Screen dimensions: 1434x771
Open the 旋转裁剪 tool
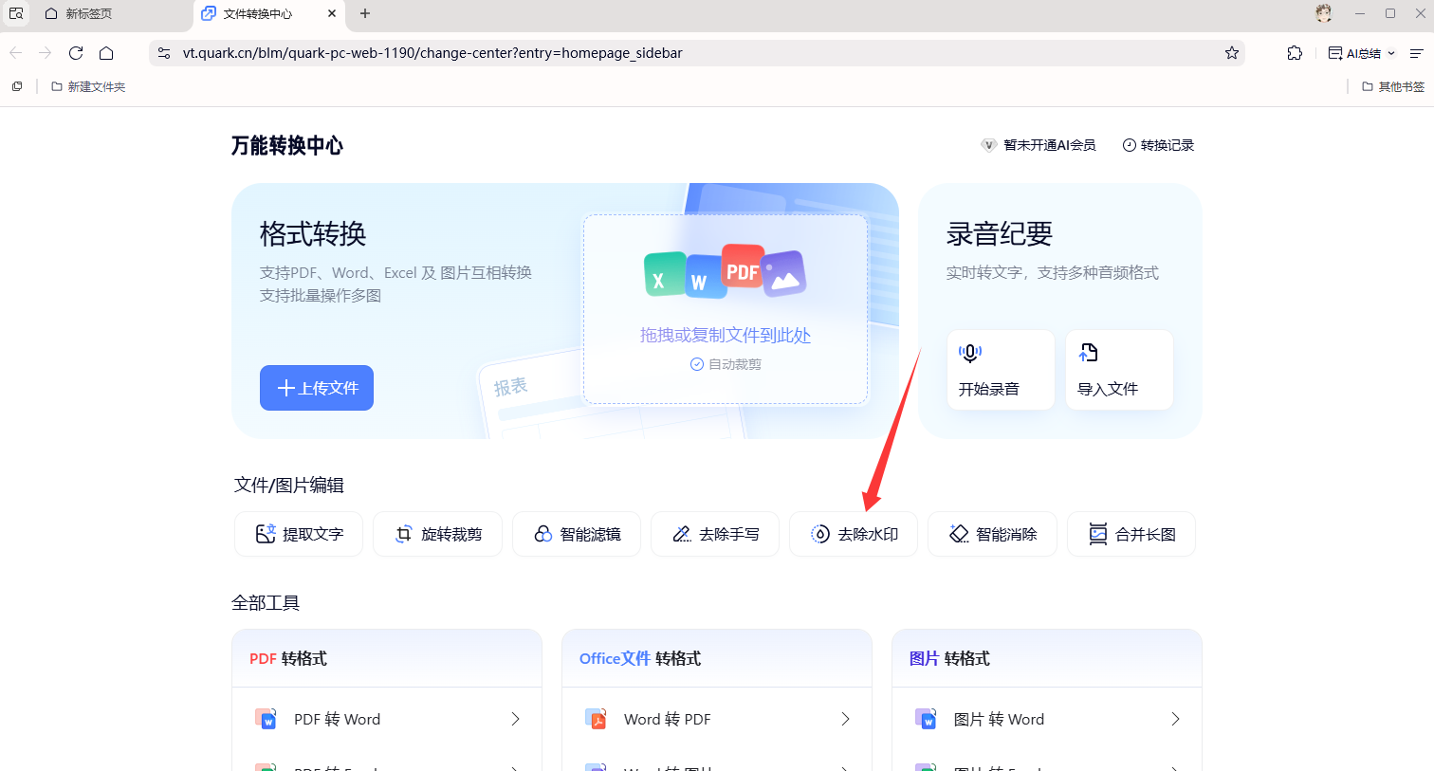(x=437, y=534)
